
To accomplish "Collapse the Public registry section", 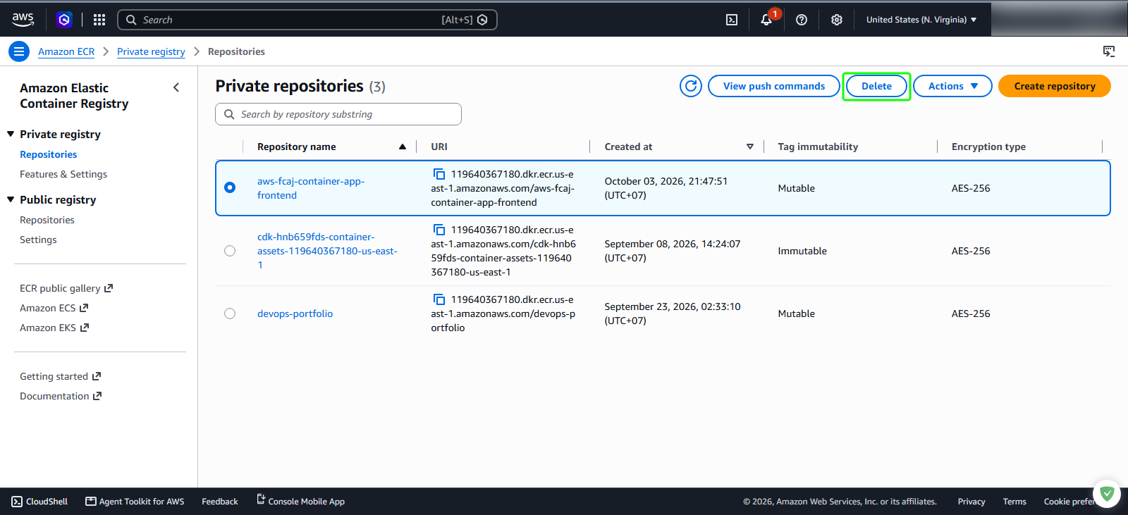I will pos(11,199).
